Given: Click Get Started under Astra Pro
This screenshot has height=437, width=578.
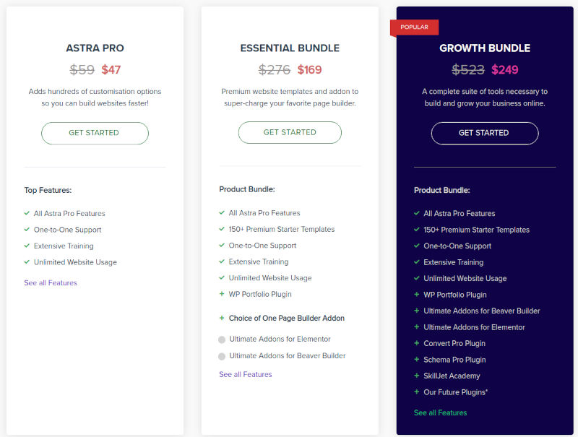Looking at the screenshot, I should pyautogui.click(x=95, y=133).
